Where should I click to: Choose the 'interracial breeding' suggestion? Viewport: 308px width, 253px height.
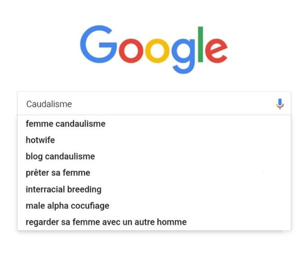coord(64,189)
